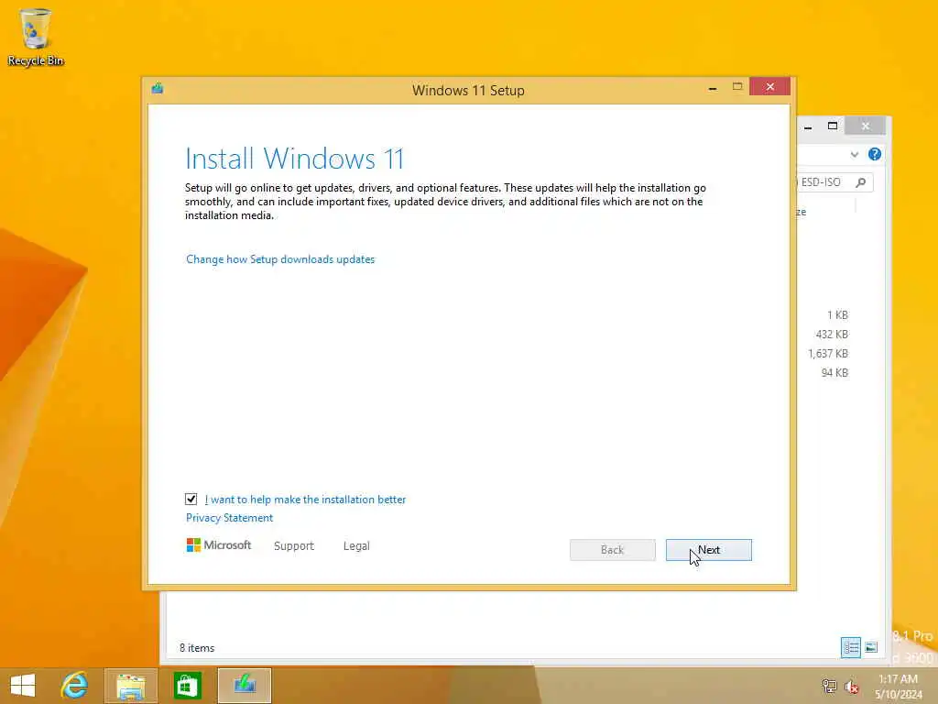Image resolution: width=938 pixels, height=704 pixels.
Task: Close the Explorer window behind Setup
Action: pos(865,126)
